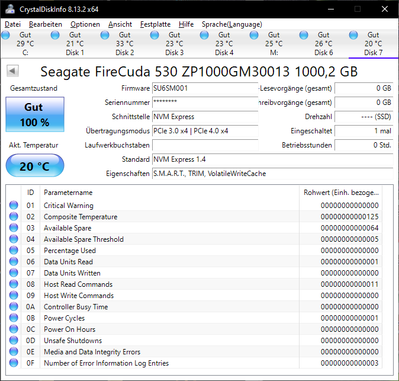Click the status icon for Available Spare

(14, 228)
